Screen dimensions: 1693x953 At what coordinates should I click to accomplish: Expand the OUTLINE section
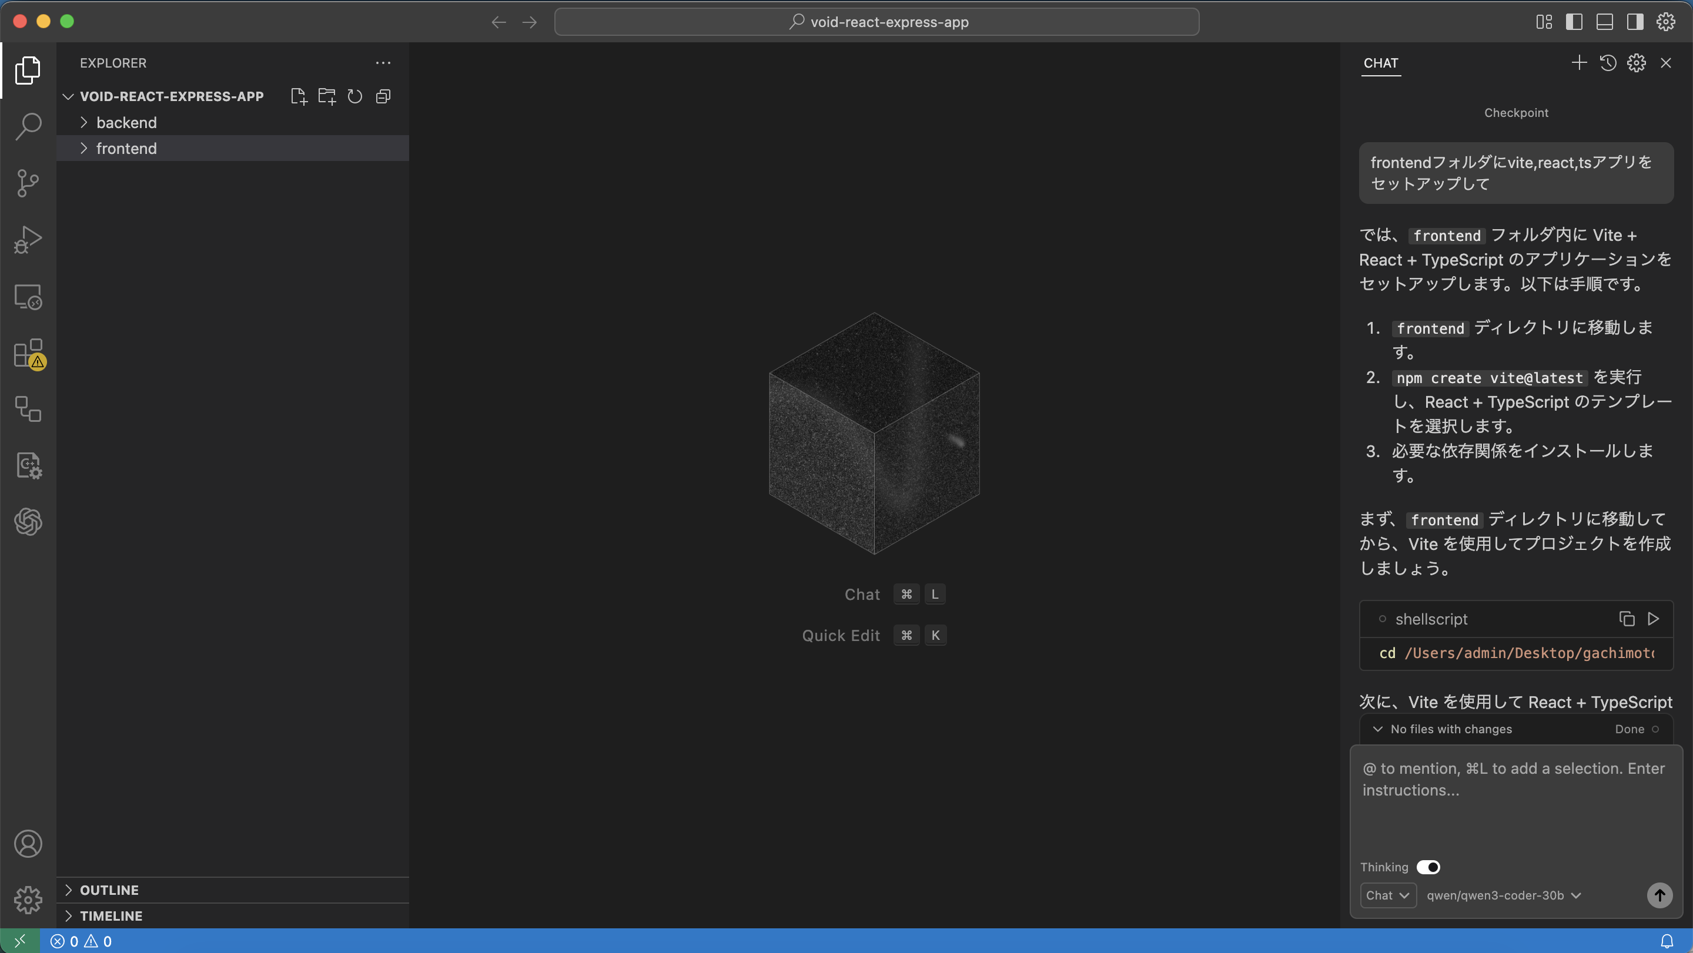pyautogui.click(x=109, y=890)
